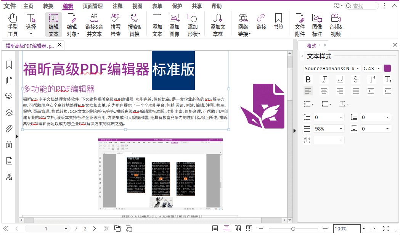The width and height of the screenshot is (400, 235).
Task: Open the 音频&视频 tool
Action: click(x=335, y=24)
